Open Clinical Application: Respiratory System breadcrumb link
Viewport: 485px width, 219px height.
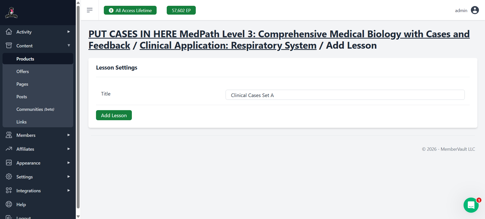click(228, 46)
